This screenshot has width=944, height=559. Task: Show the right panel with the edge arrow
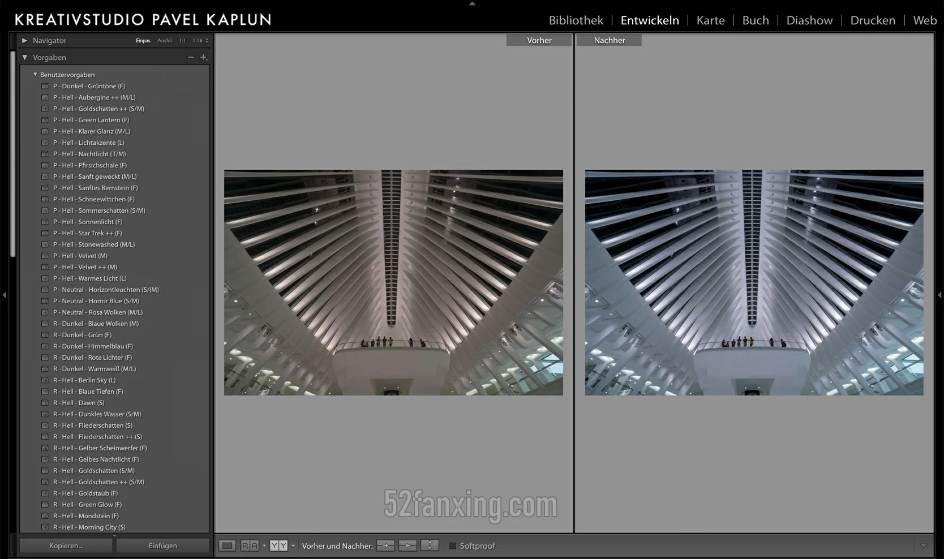coord(939,295)
